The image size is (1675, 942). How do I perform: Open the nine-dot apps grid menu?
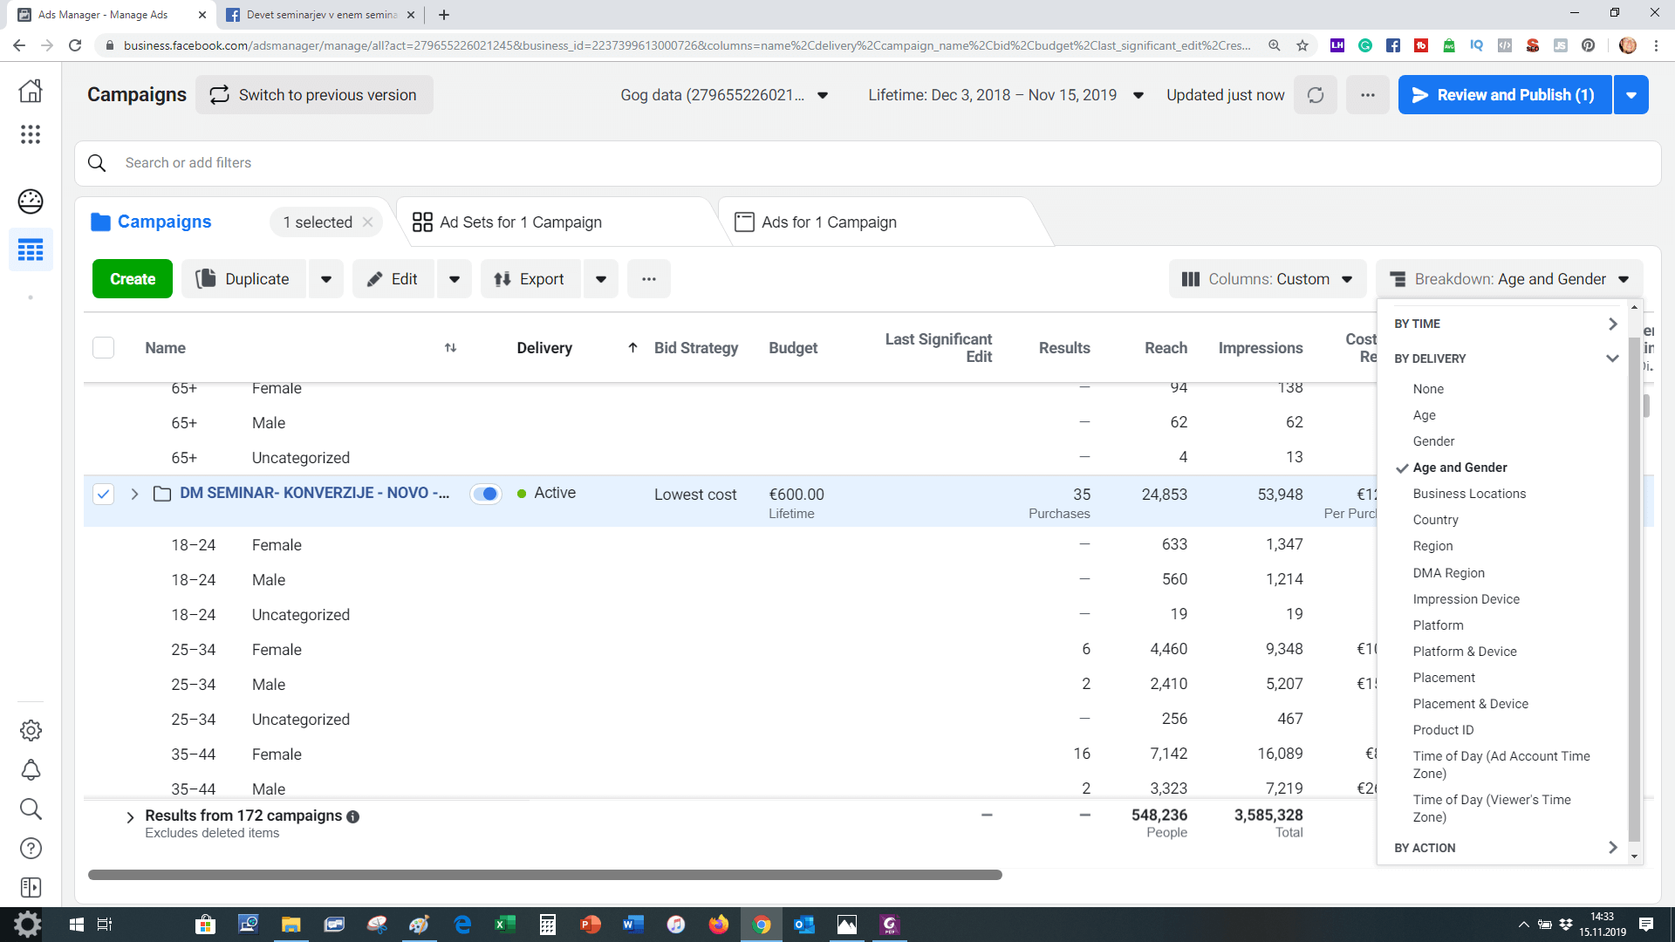coord(31,134)
